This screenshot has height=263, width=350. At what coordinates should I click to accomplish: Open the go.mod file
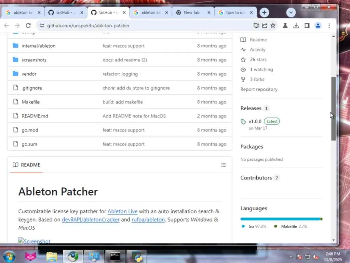pos(30,130)
